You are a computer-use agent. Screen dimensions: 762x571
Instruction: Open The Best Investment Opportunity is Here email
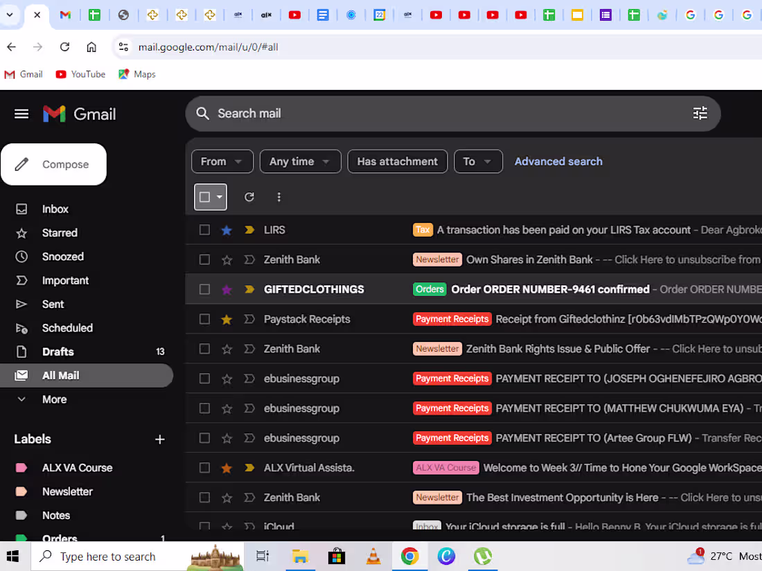click(474, 498)
